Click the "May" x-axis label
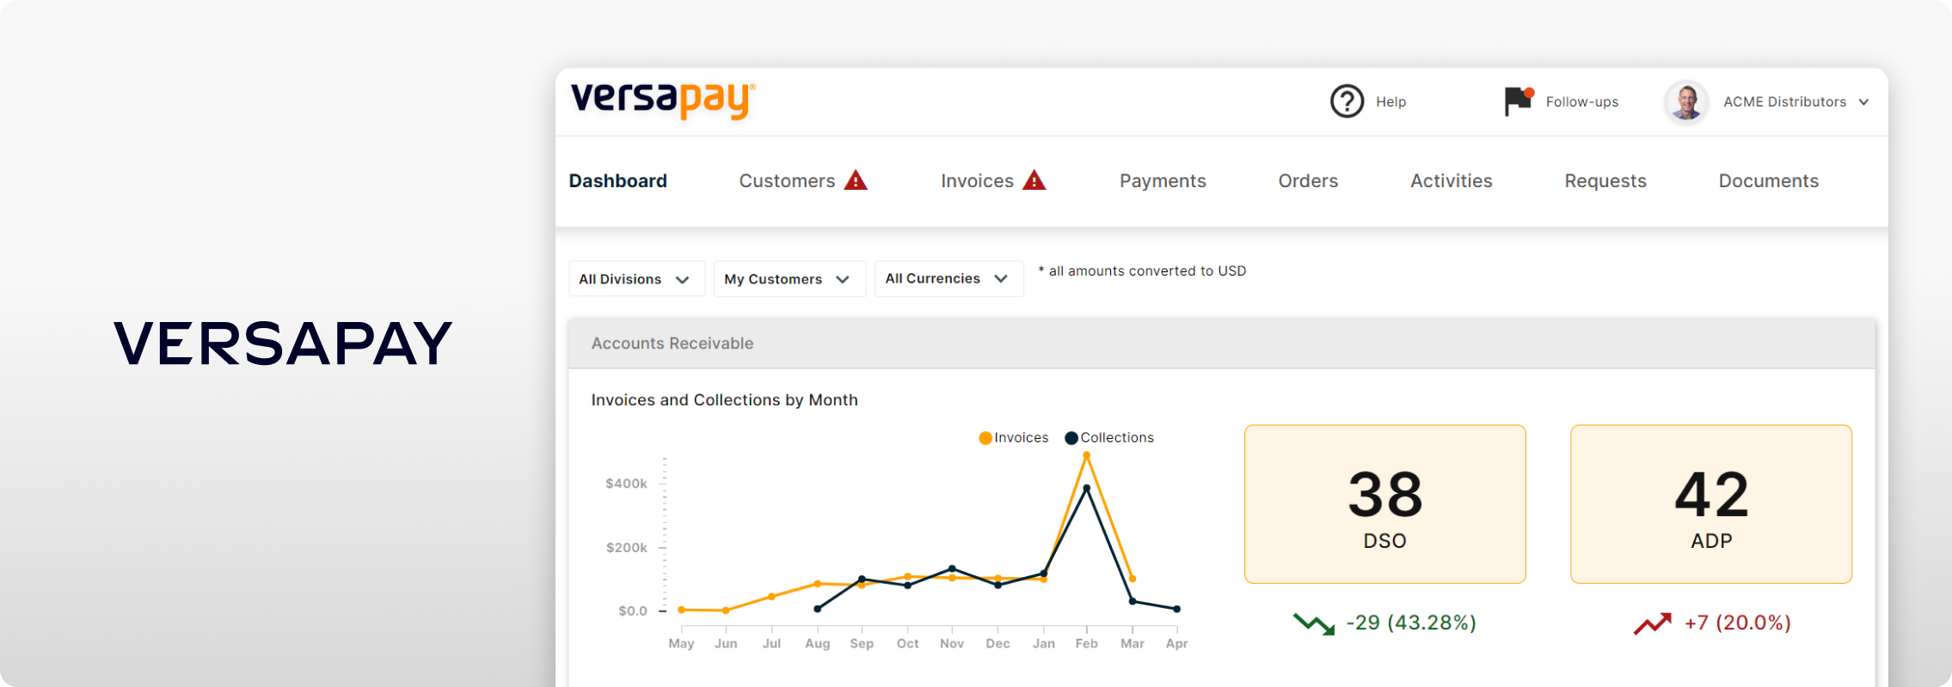 [x=681, y=644]
